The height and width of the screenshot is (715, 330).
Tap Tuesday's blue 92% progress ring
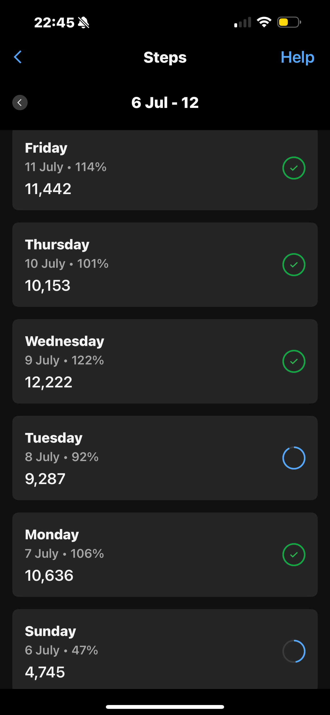click(294, 458)
